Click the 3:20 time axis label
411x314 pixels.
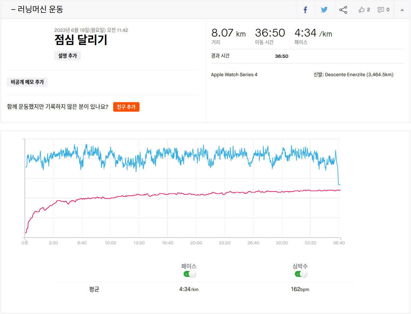(x=53, y=243)
